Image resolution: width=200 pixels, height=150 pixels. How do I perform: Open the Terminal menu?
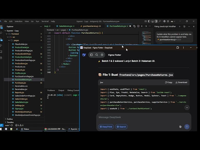tap(45, 21)
